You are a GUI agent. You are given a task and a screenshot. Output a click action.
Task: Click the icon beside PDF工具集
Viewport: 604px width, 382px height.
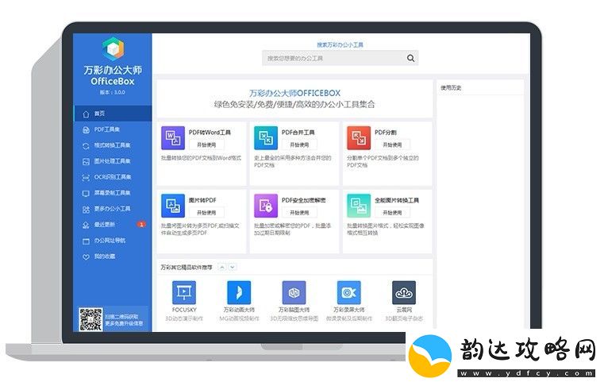(86, 129)
